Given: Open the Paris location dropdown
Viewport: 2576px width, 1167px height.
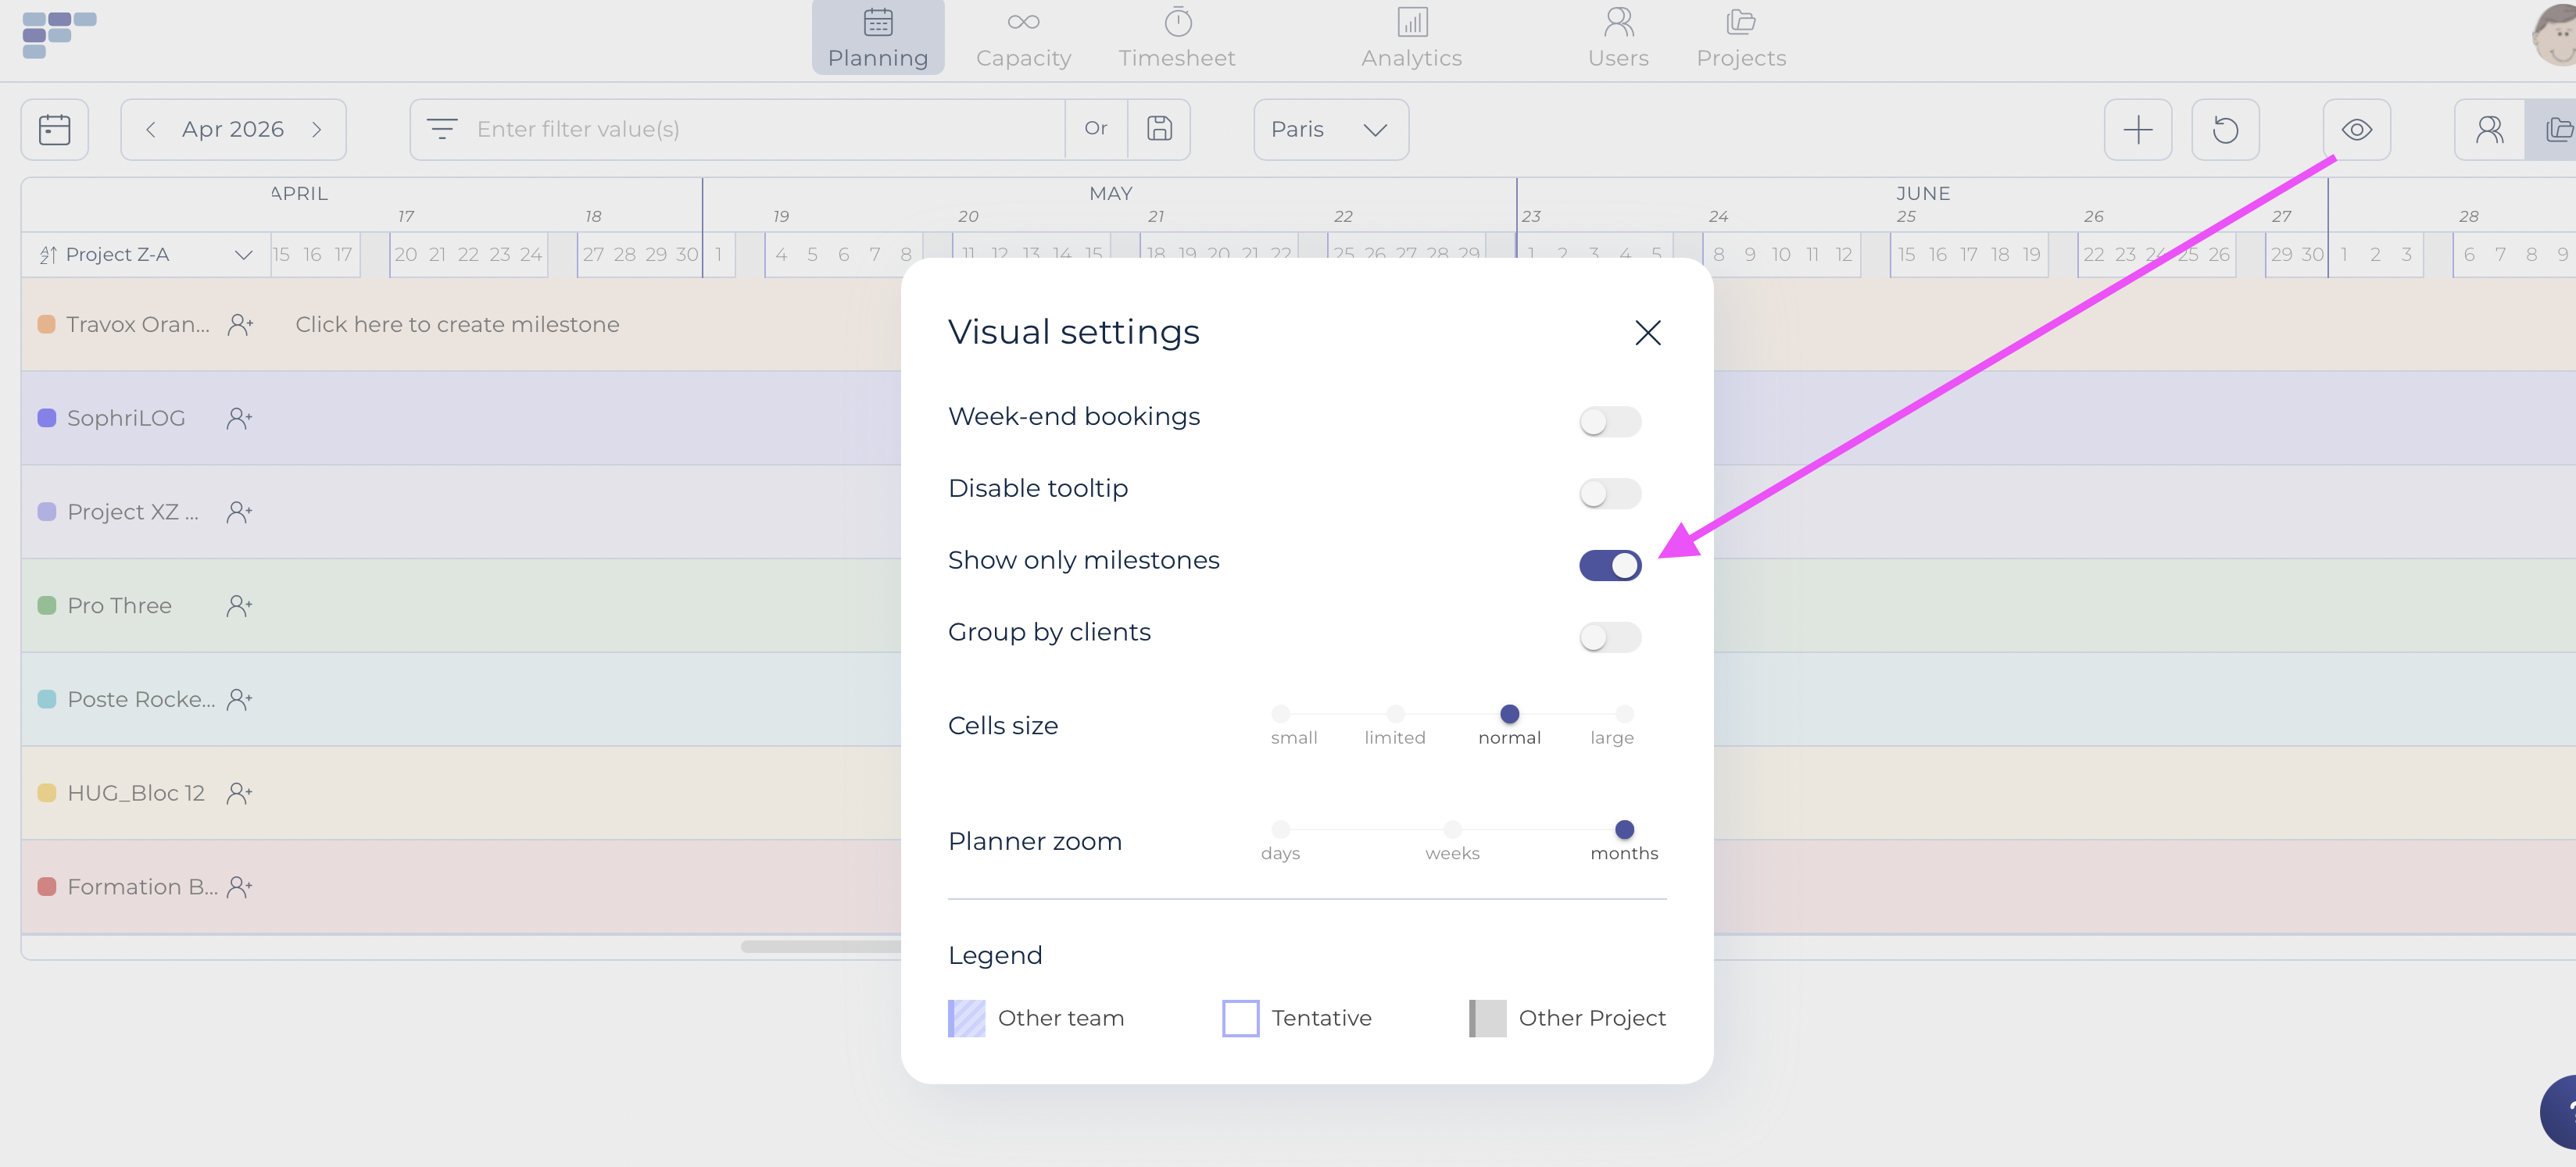Looking at the screenshot, I should click(x=1330, y=130).
